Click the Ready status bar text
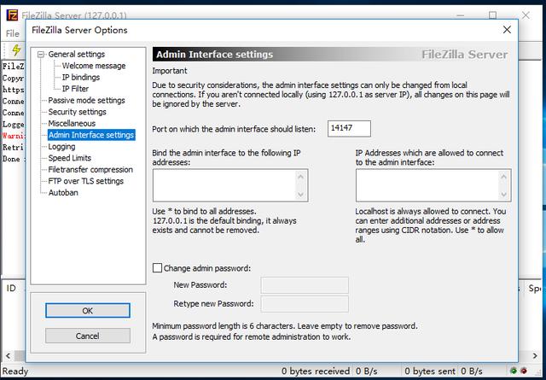 click(15, 371)
